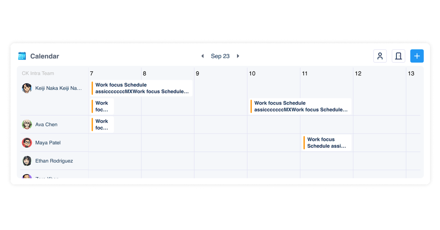Image resolution: width=440 pixels, height=230 pixels.
Task: Click Ava Chen's avatar
Action: pos(27,125)
